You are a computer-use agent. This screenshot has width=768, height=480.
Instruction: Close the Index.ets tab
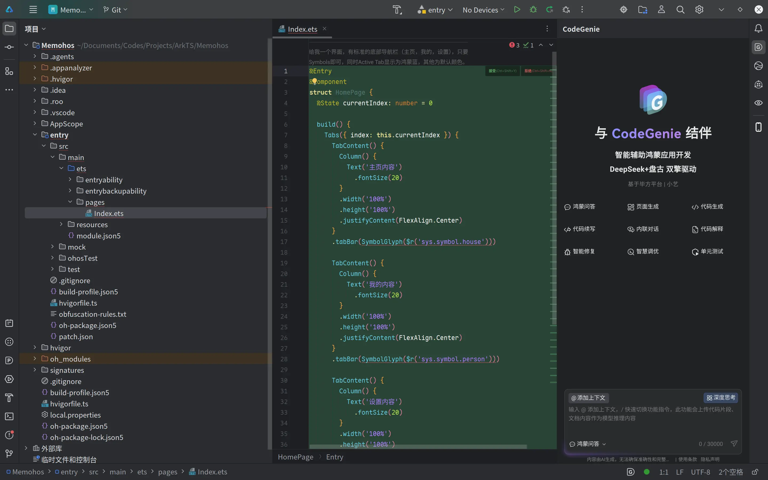[324, 29]
